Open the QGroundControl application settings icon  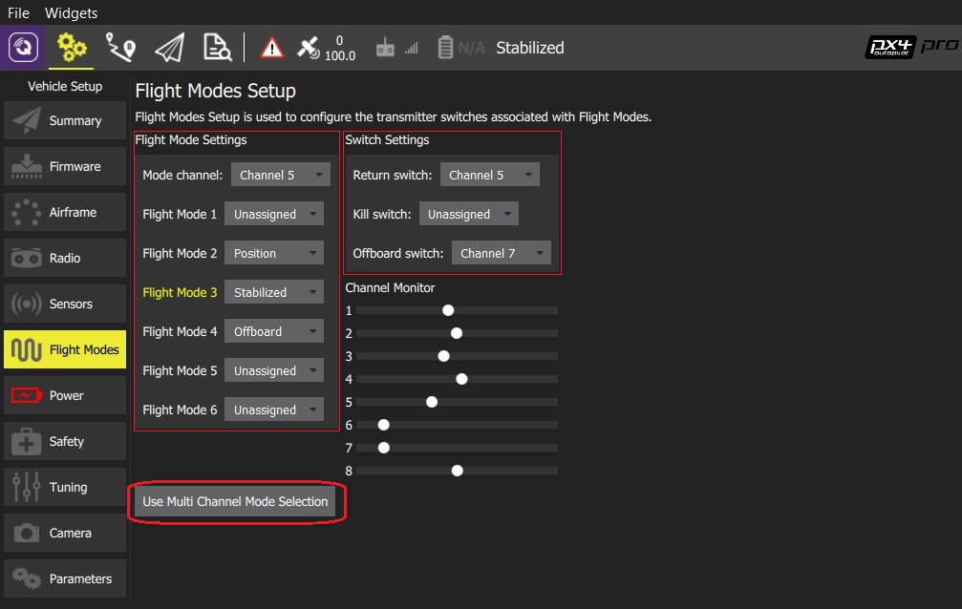23,47
